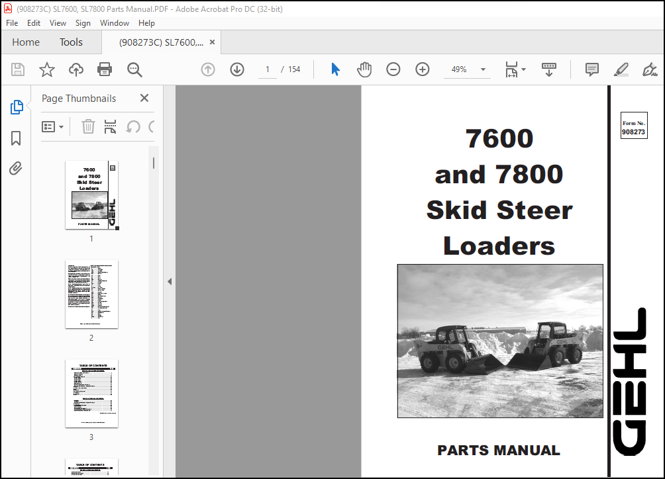
Task: Add a comment sticky note
Action: tap(591, 69)
